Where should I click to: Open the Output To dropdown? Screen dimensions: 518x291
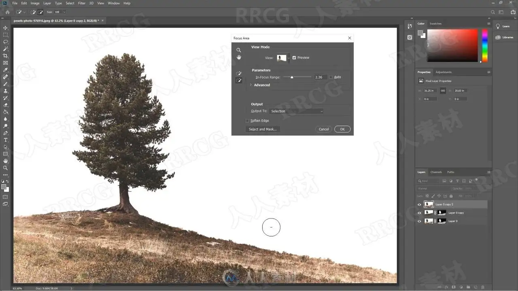pos(297,111)
